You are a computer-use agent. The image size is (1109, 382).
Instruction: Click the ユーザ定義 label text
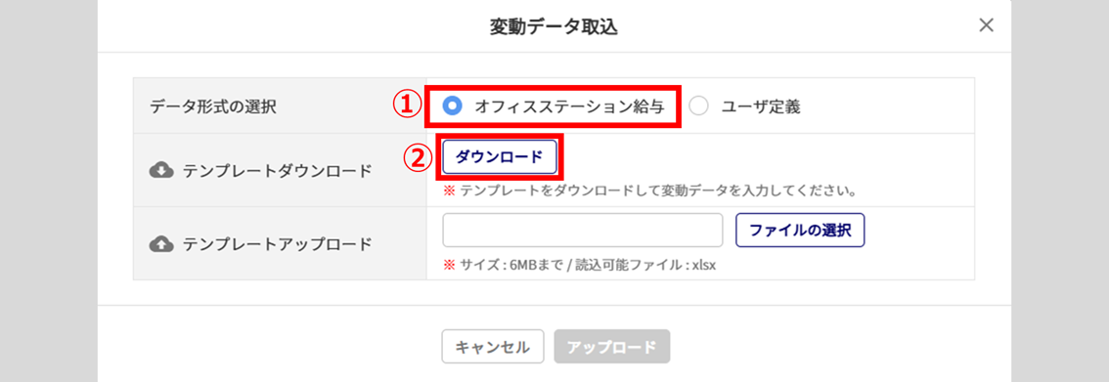(760, 106)
